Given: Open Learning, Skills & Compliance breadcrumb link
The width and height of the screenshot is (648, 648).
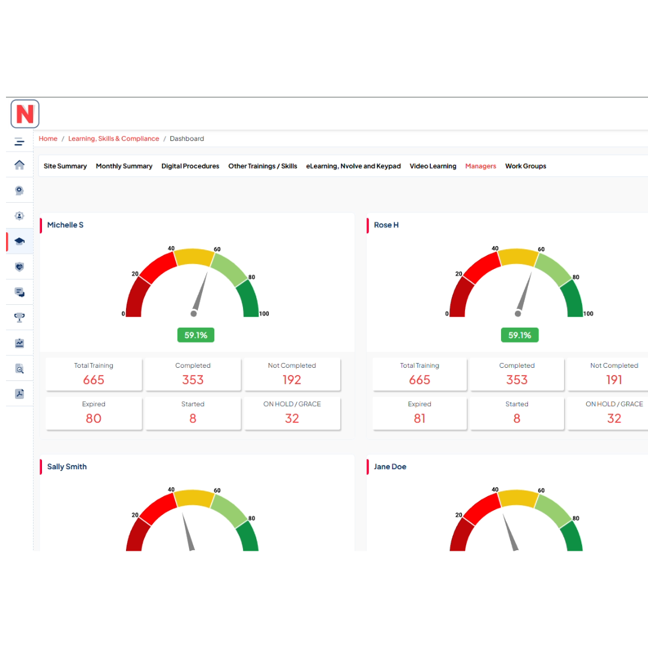Looking at the screenshot, I should coord(113,139).
